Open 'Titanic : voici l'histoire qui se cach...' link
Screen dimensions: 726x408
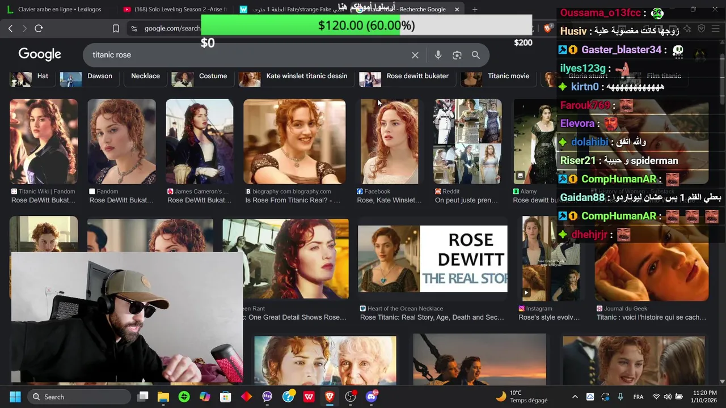pyautogui.click(x=651, y=317)
